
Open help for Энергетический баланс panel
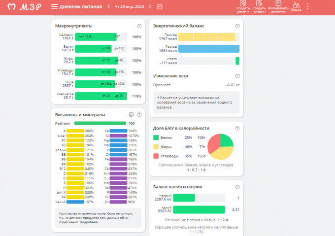[237, 25]
